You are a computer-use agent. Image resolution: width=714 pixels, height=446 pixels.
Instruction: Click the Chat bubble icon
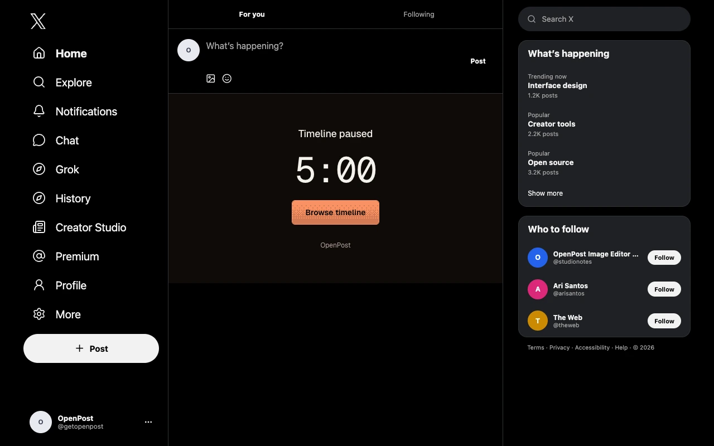[39, 140]
